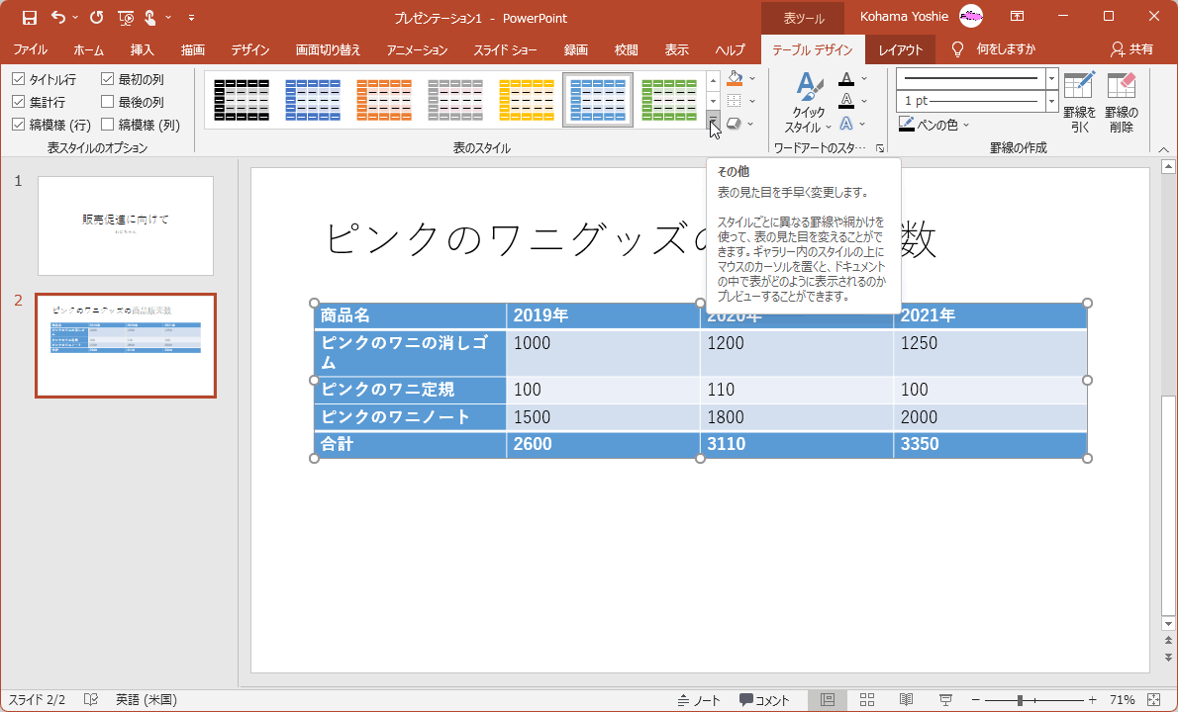Click fit slide to window icon
1178x712 pixels.
[1154, 699]
